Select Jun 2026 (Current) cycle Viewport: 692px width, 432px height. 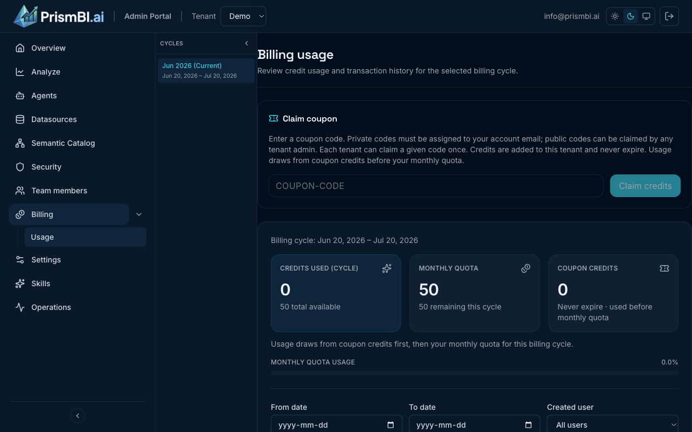click(x=206, y=70)
